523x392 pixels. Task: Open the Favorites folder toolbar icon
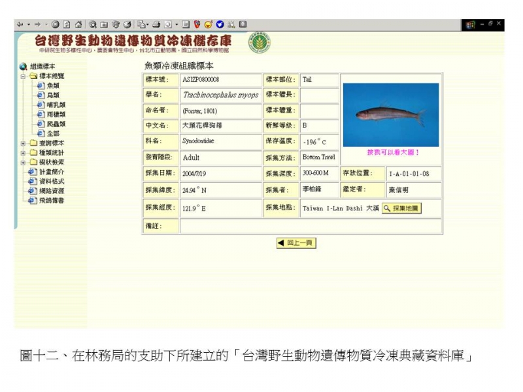104,24
